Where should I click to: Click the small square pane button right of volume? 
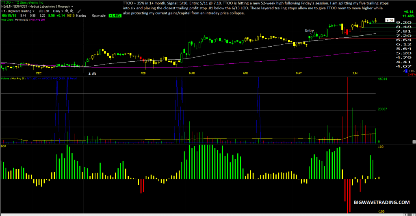click(x=414, y=142)
